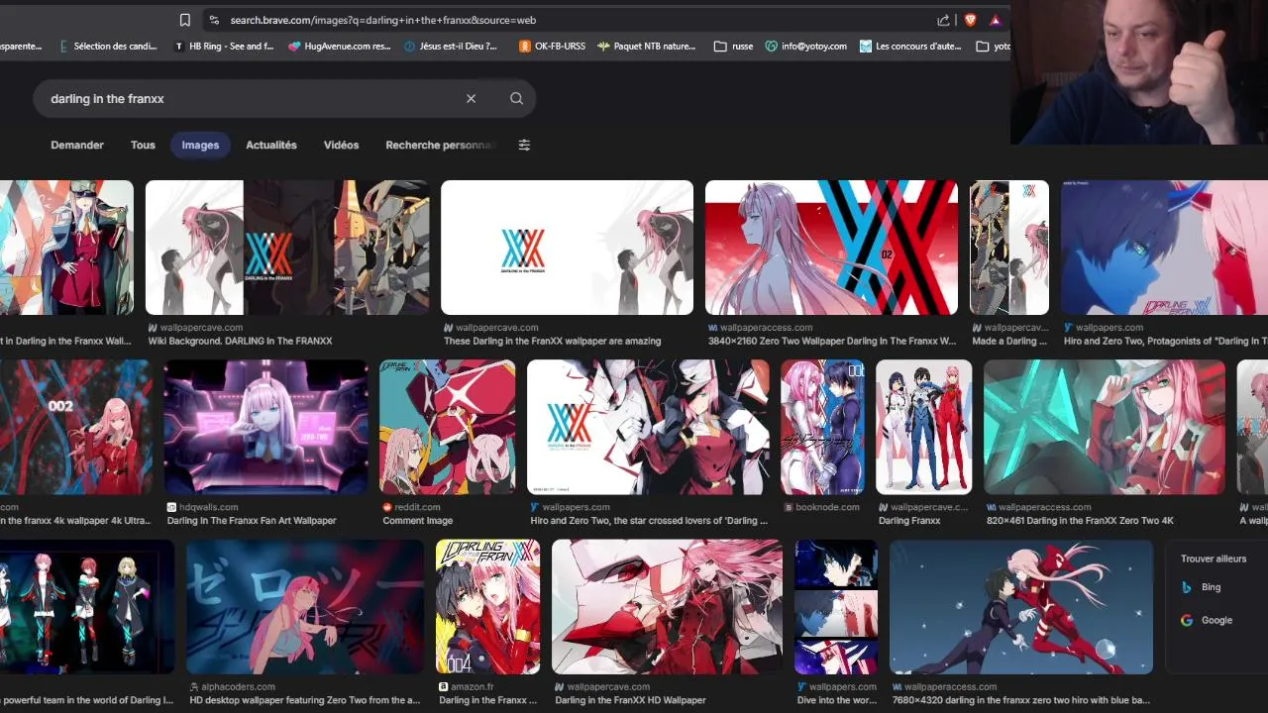Open the Paquet NTB nature bookmark
The width and height of the screenshot is (1268, 713).
pos(647,46)
